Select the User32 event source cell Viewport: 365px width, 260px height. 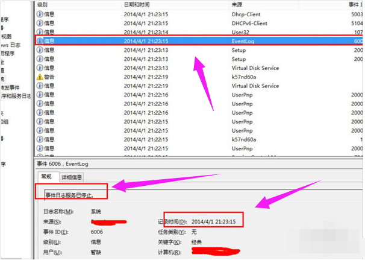pyautogui.click(x=240, y=31)
